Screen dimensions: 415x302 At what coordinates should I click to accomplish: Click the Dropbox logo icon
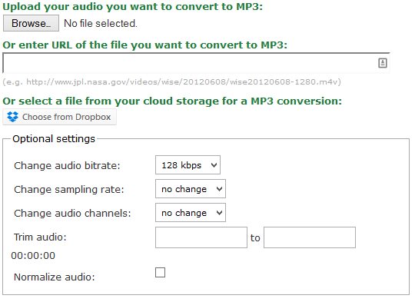(x=12, y=117)
